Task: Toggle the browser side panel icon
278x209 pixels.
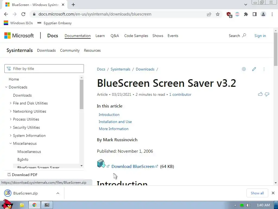Action: pyautogui.click(x=255, y=14)
